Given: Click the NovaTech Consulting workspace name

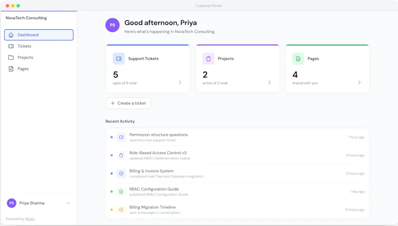Looking at the screenshot, I should point(26,18).
